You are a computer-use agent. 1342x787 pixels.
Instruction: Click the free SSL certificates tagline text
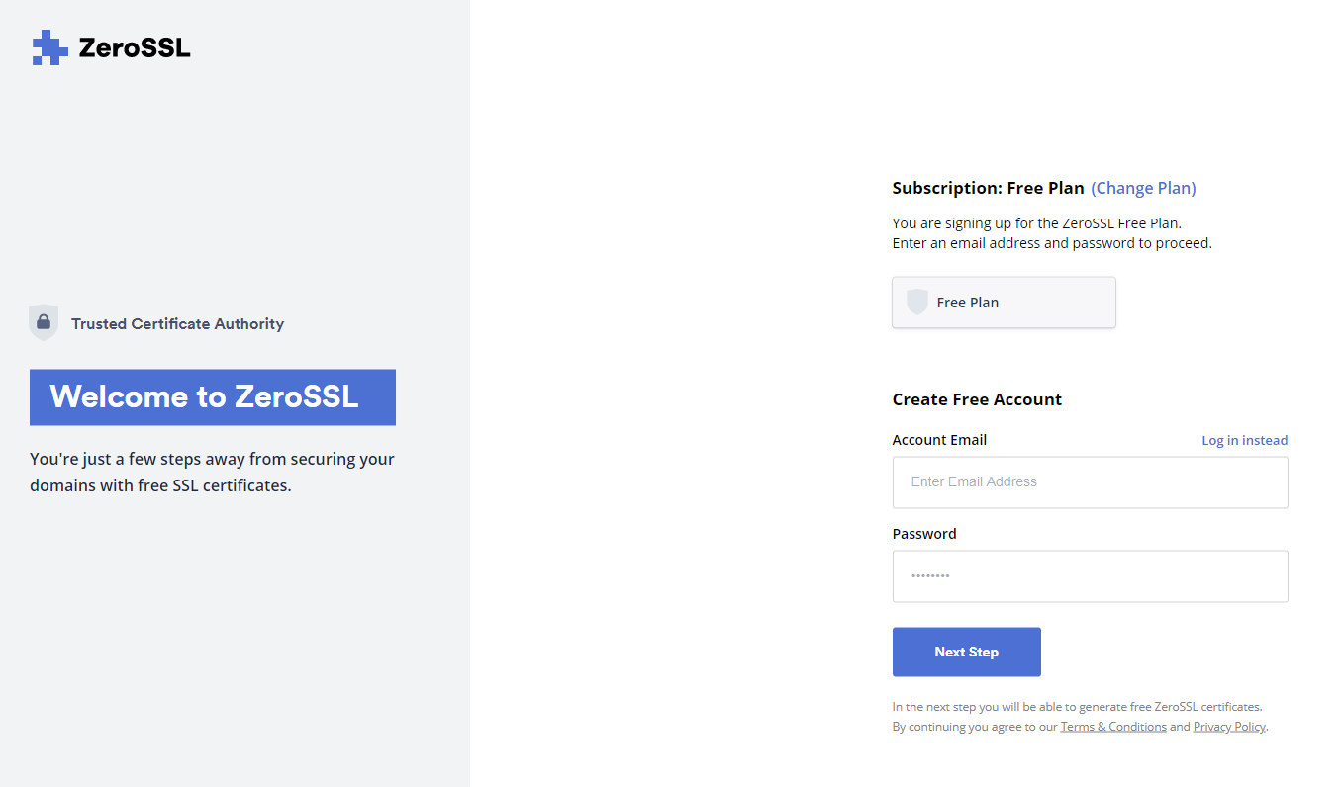[x=212, y=473]
